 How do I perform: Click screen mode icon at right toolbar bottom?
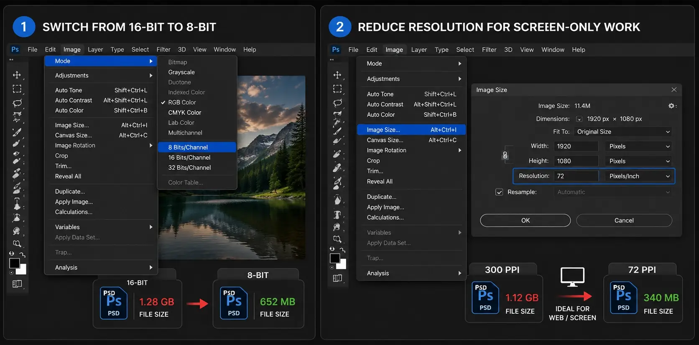(x=337, y=278)
